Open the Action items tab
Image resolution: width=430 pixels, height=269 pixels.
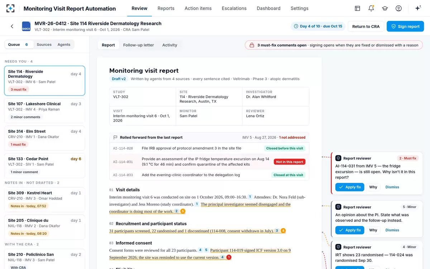pos(198,8)
